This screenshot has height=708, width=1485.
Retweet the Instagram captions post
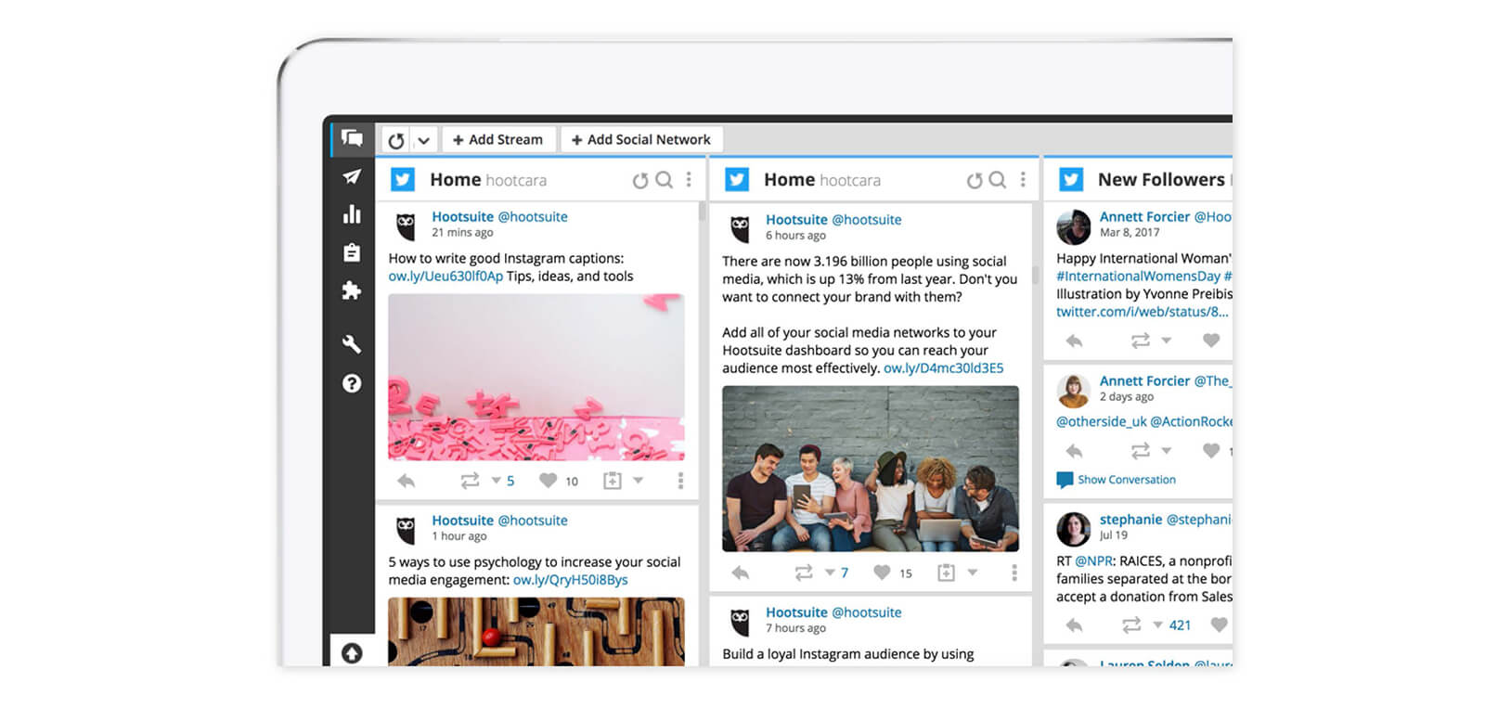(x=470, y=481)
